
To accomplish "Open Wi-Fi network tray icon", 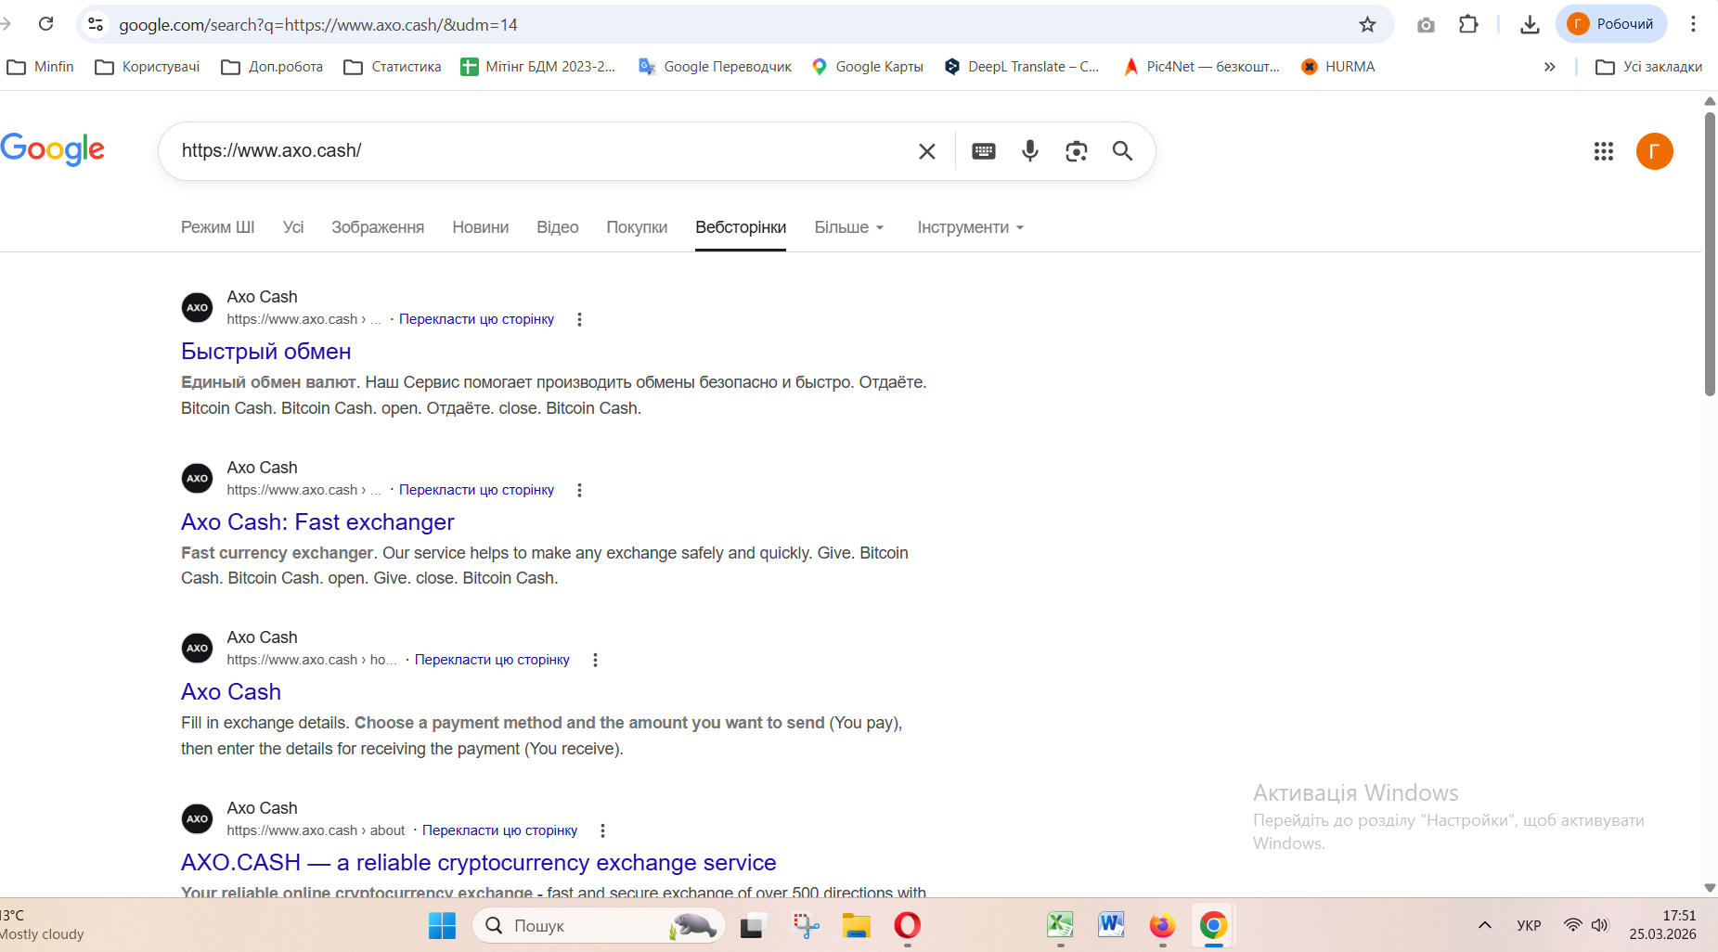I will pyautogui.click(x=1572, y=925).
